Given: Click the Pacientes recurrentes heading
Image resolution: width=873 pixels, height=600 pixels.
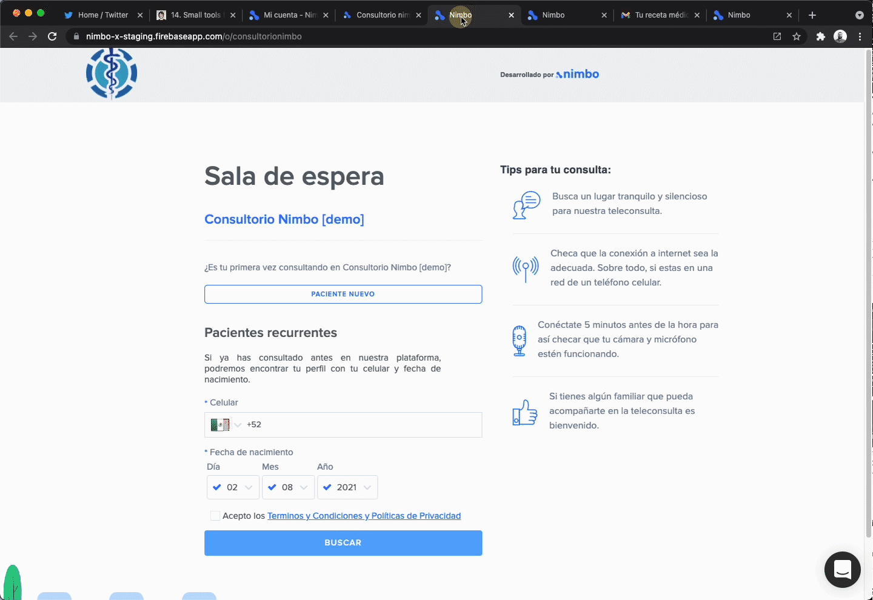Looking at the screenshot, I should point(270,333).
